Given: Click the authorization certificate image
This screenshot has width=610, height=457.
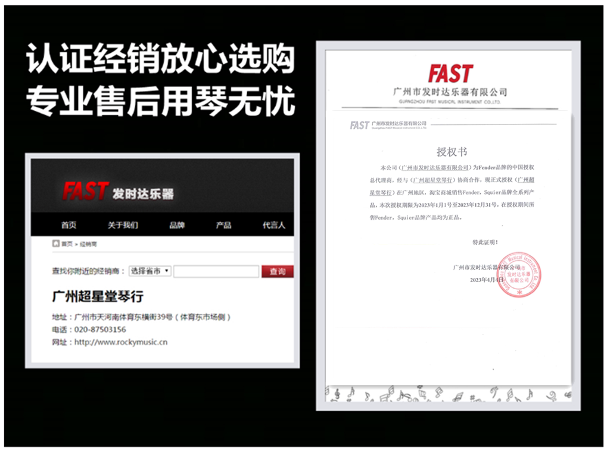Looking at the screenshot, I should point(449,226).
